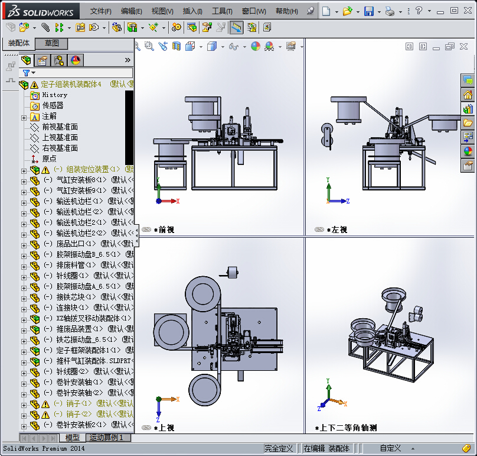Image resolution: width=477 pixels, height=456 pixels.
Task: Click the Smart Fasteners icon
Action: (x=80, y=28)
